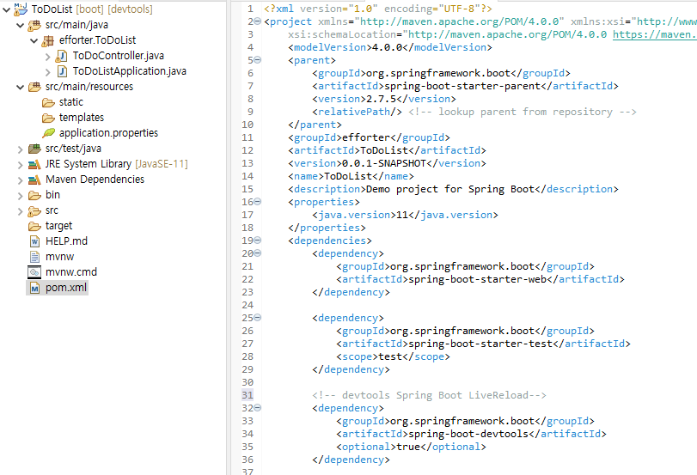Fold the devtools dependency at line 32
Screen dimensions: 697x475
tap(258, 408)
